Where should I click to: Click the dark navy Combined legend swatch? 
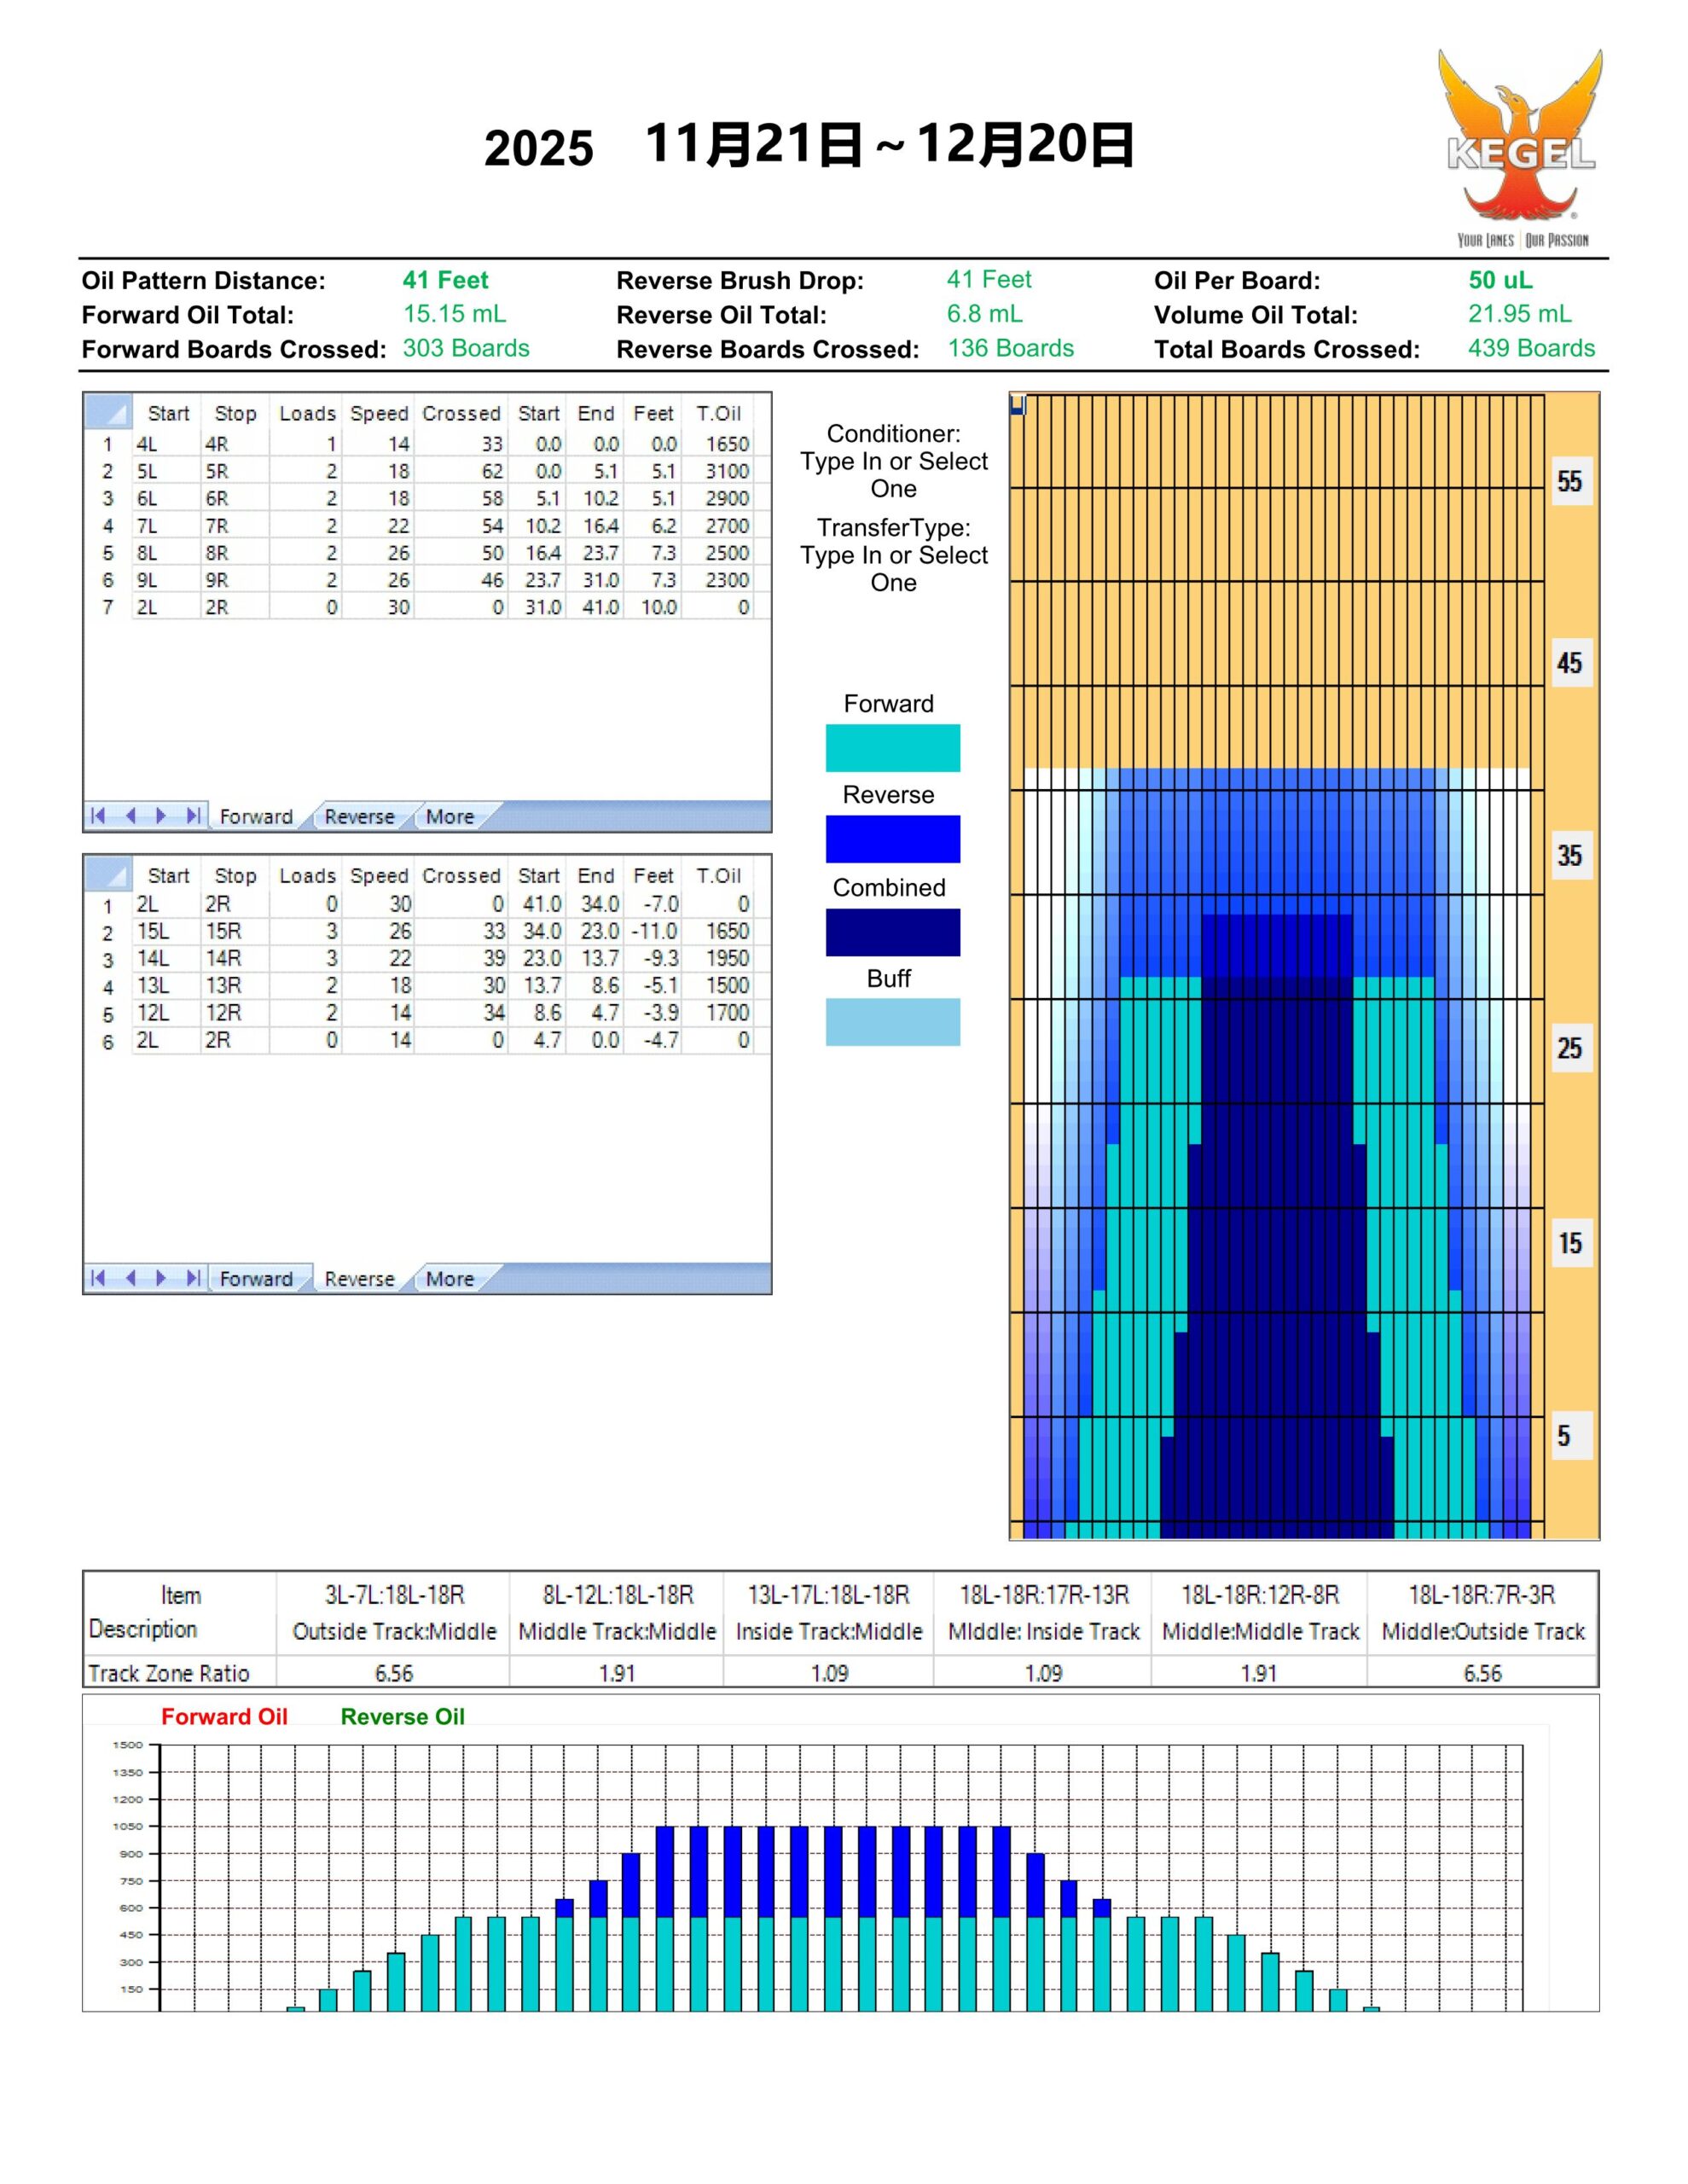(892, 932)
